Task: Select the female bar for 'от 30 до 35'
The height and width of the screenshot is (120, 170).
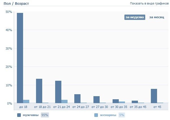Action: point(122,102)
